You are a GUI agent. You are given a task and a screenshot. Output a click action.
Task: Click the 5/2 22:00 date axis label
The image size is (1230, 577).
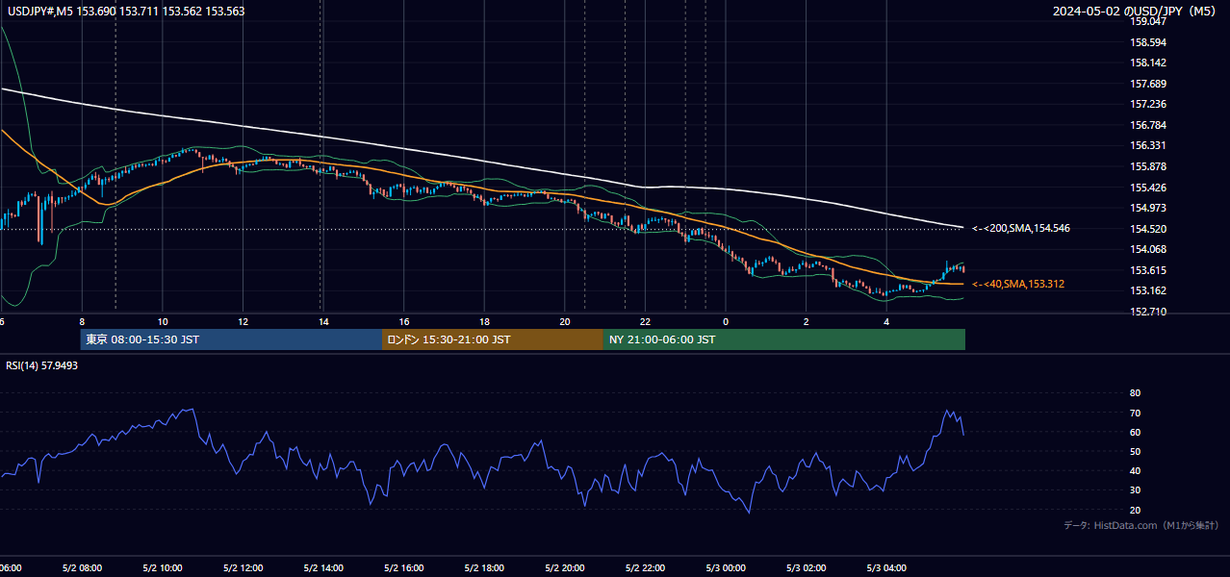click(x=645, y=568)
